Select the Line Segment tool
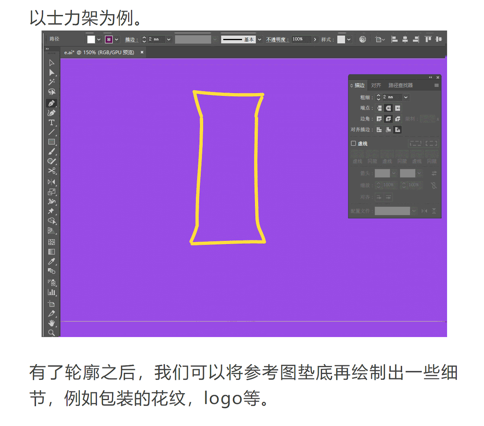 [52, 132]
